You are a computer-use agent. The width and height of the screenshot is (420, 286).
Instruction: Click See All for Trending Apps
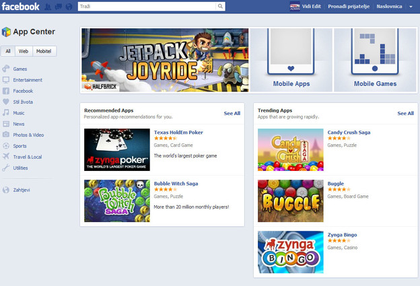(406, 113)
